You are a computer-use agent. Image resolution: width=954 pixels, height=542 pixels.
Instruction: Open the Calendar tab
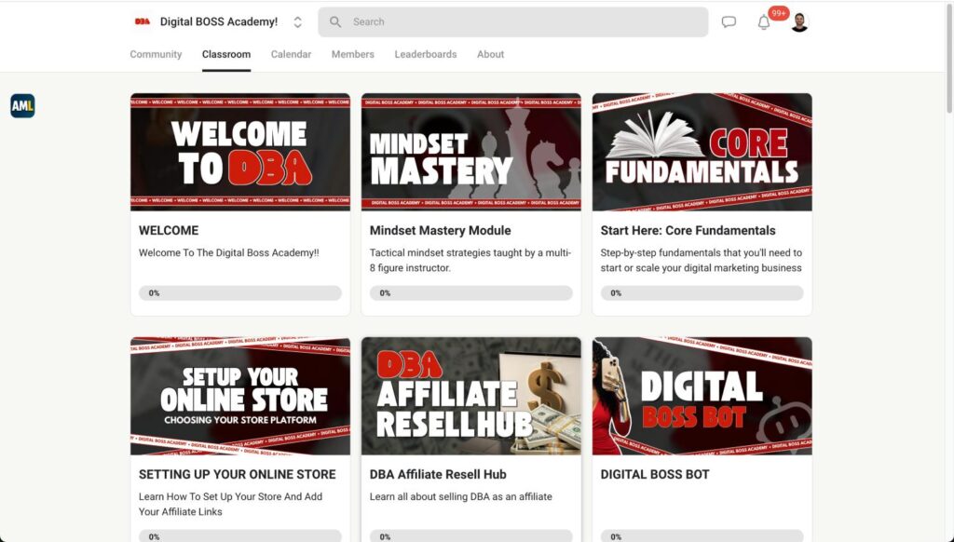coord(291,54)
